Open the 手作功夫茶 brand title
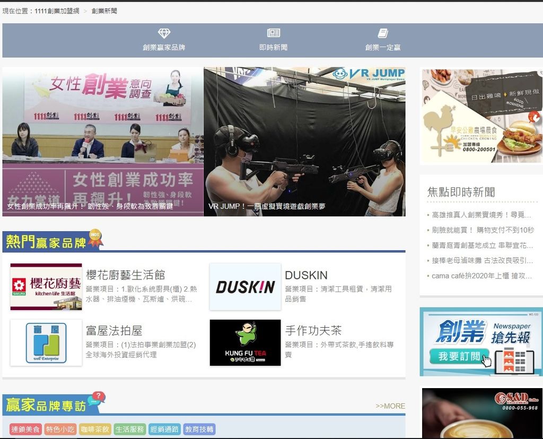The height and width of the screenshot is (439, 543). [x=313, y=331]
